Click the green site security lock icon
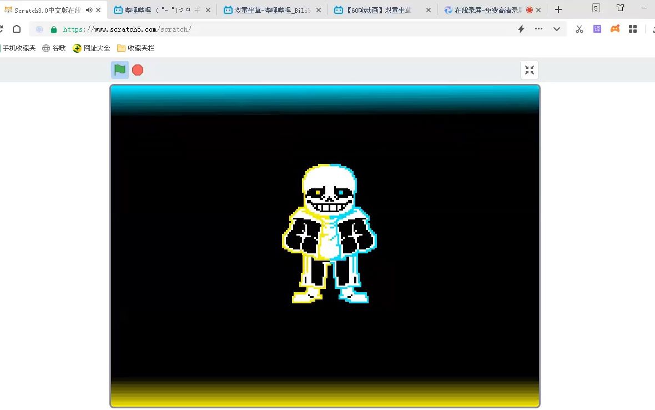 point(53,29)
